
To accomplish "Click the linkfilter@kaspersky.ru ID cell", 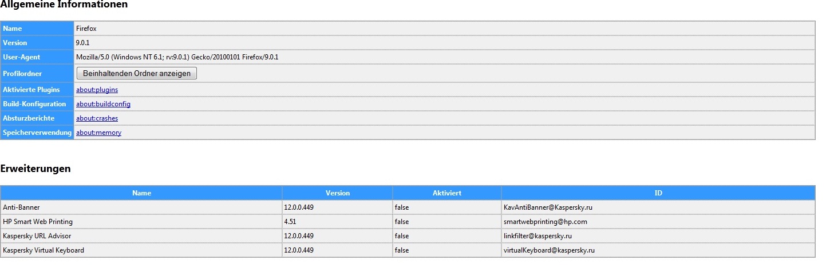I will tap(538, 236).
